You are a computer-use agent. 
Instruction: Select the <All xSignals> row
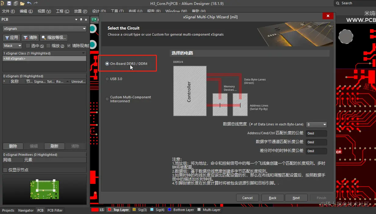pos(45,58)
